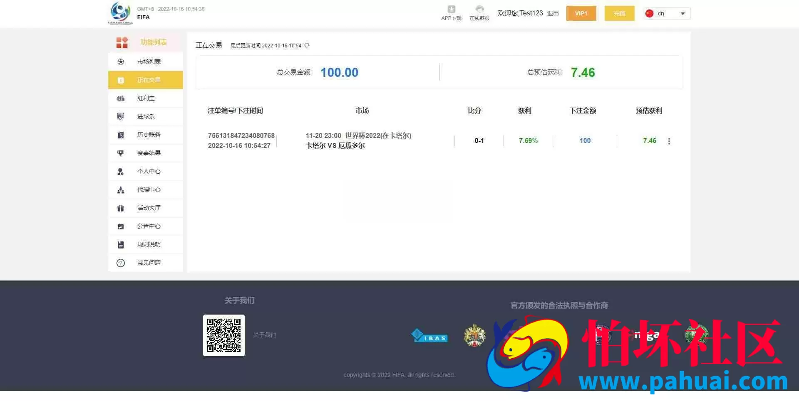Open the APP下载 download icon
This screenshot has width=799, height=401.
point(452,9)
